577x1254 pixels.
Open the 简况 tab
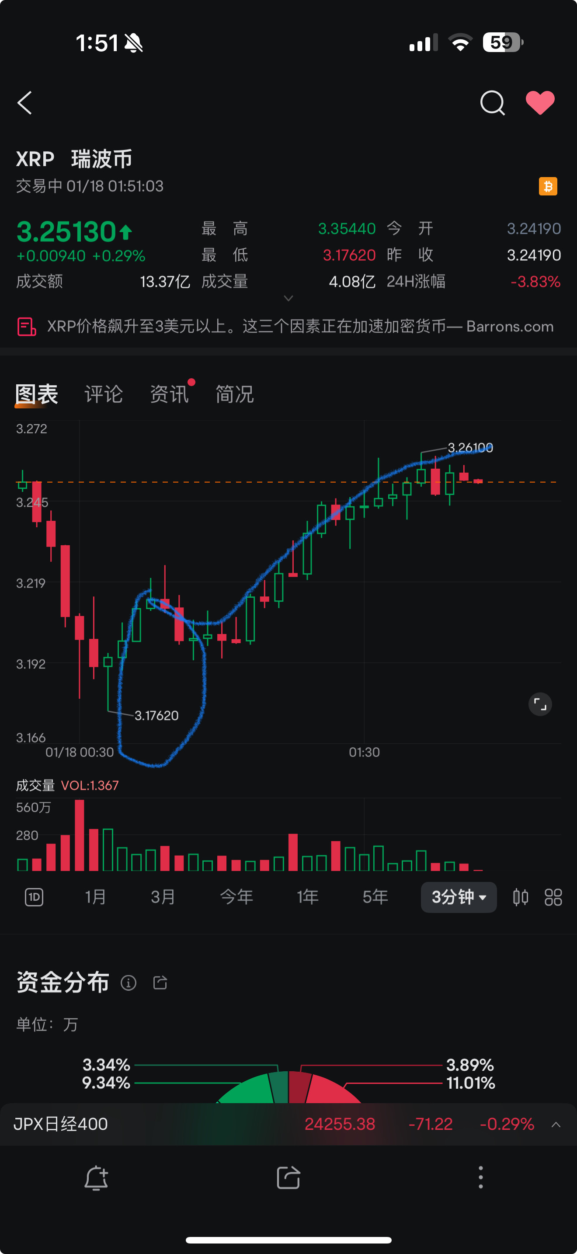click(234, 394)
